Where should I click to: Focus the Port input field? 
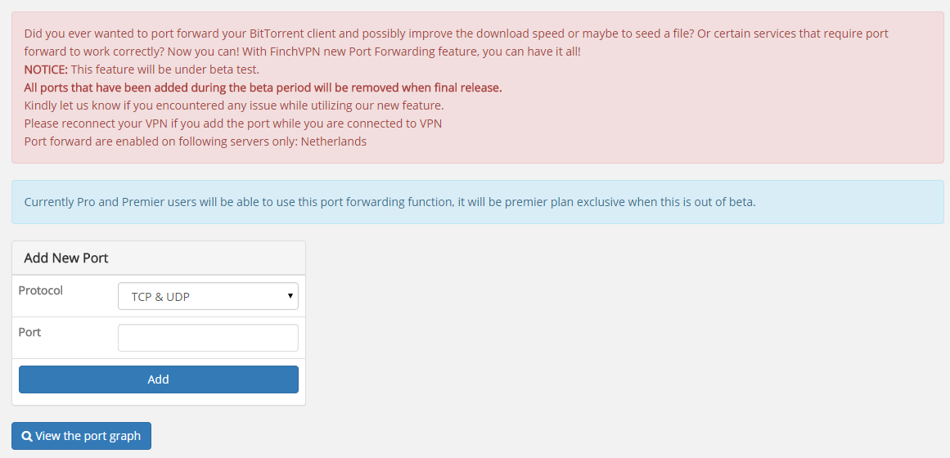208,338
